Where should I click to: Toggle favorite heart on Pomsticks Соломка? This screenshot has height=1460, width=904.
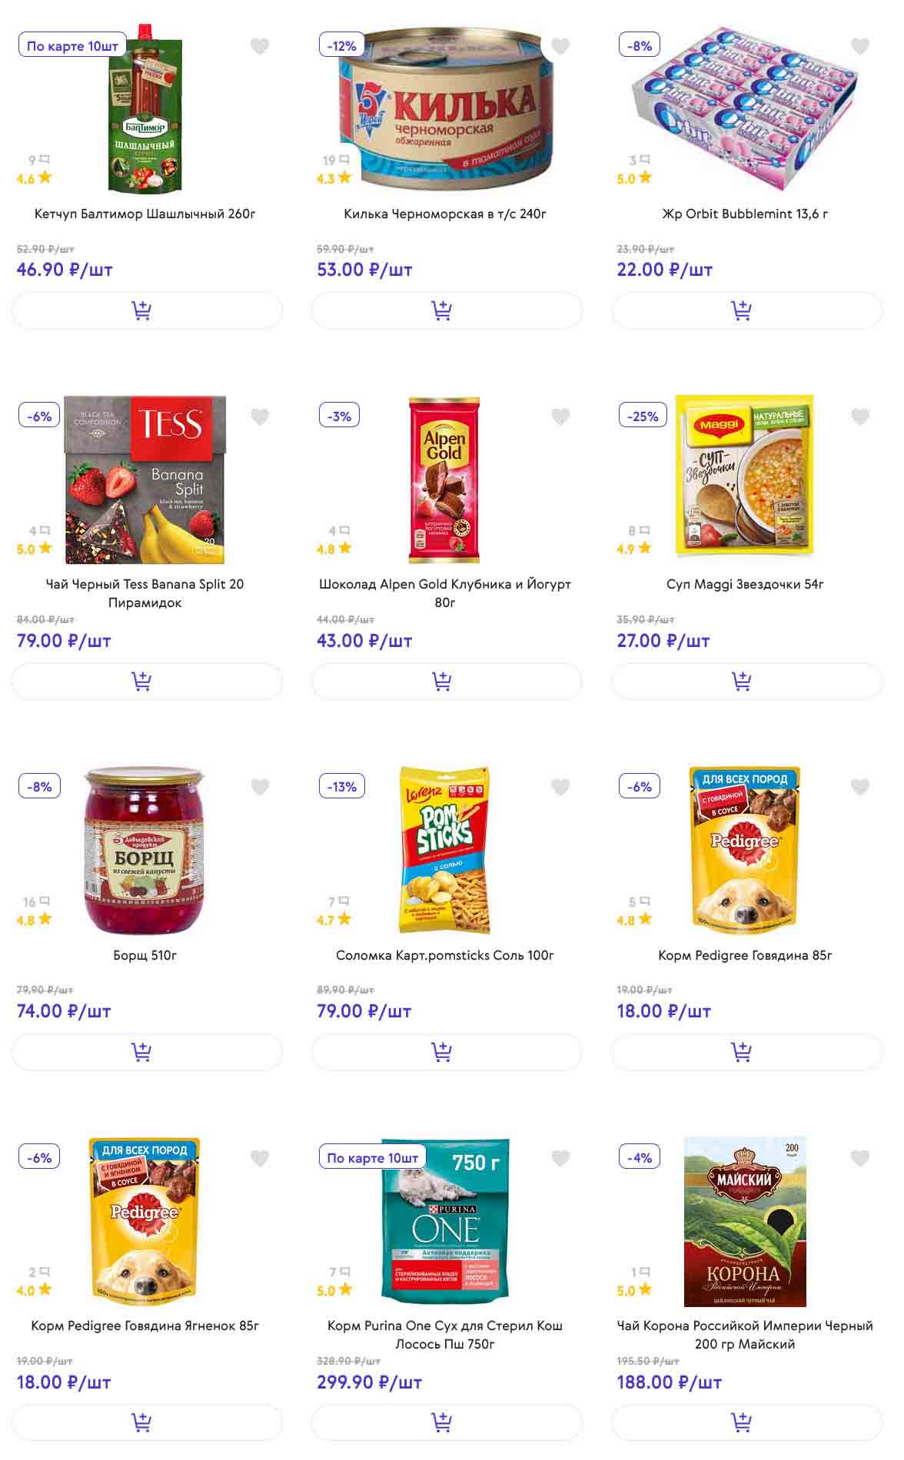click(x=560, y=787)
